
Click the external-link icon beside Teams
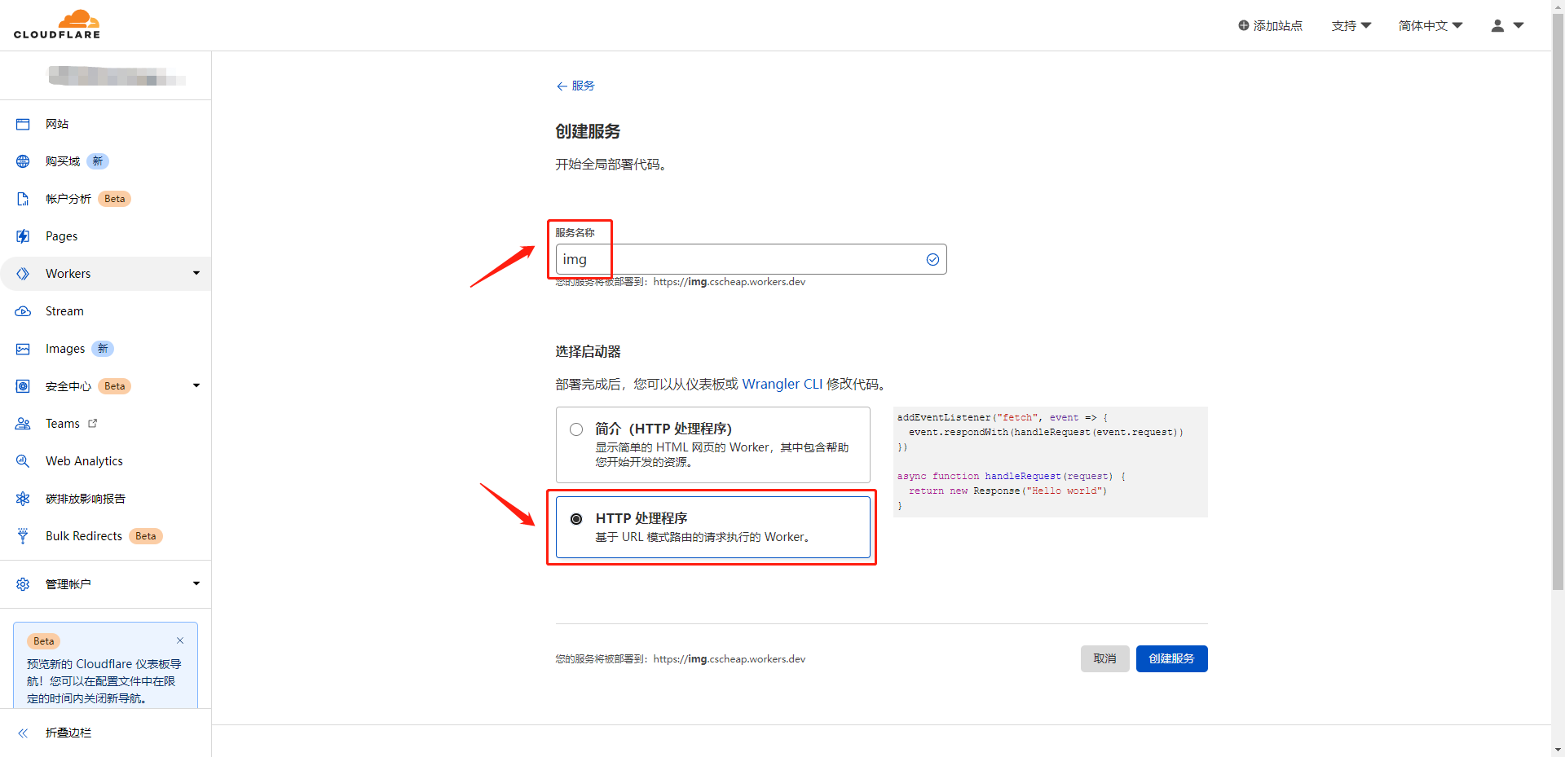click(92, 423)
